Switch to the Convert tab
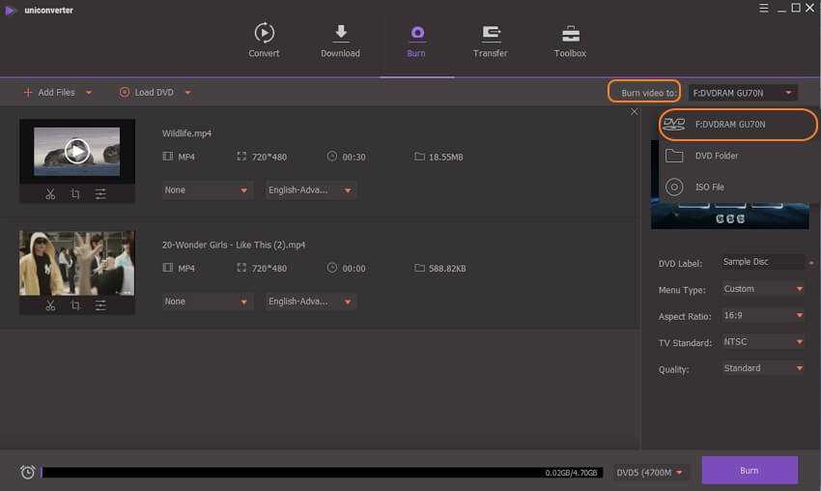 (x=264, y=41)
